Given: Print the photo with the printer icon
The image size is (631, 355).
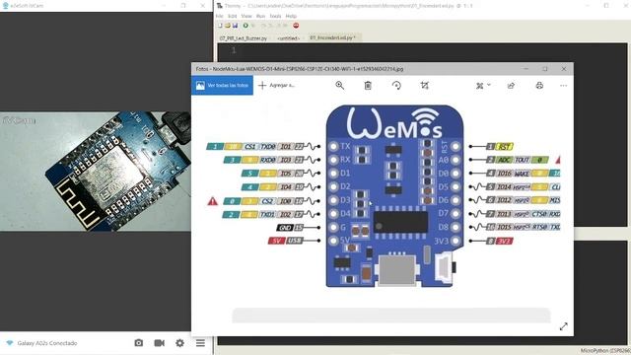Looking at the screenshot, I should pyautogui.click(x=539, y=86).
